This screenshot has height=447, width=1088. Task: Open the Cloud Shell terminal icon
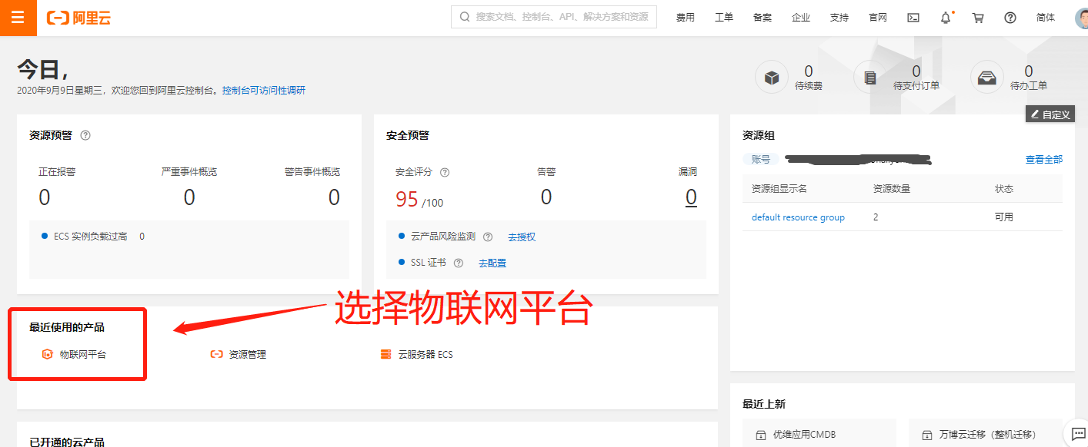point(913,18)
